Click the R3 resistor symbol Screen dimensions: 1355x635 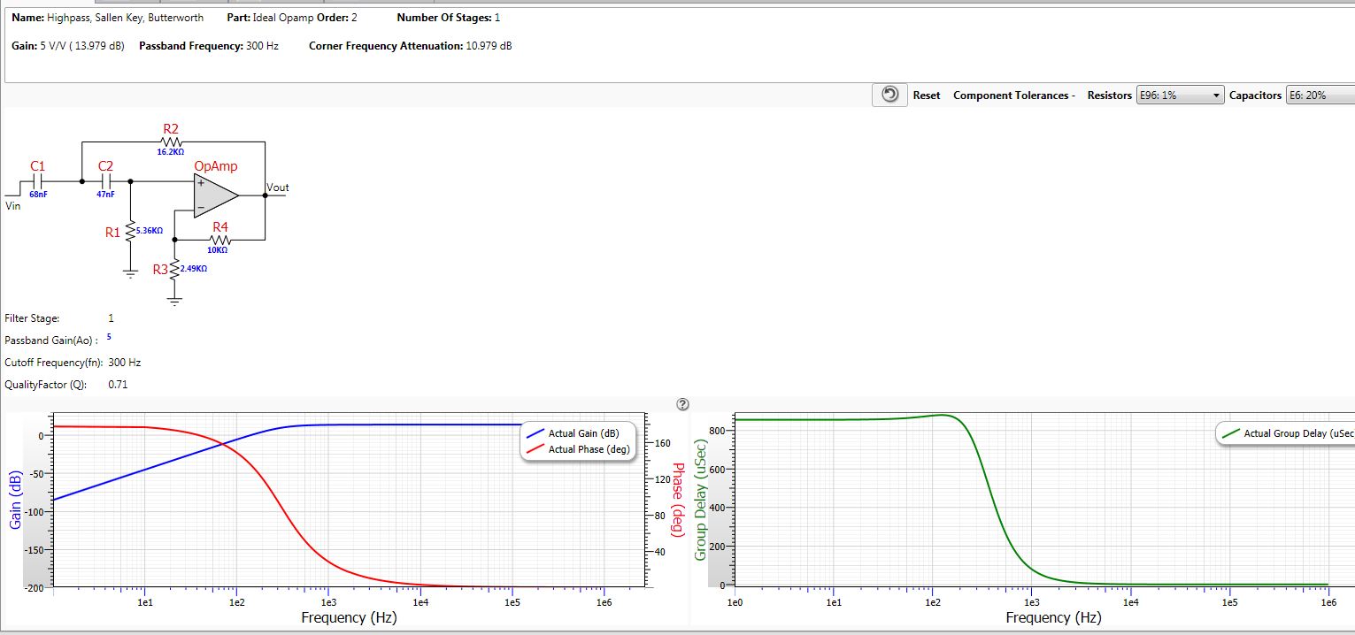(x=175, y=269)
